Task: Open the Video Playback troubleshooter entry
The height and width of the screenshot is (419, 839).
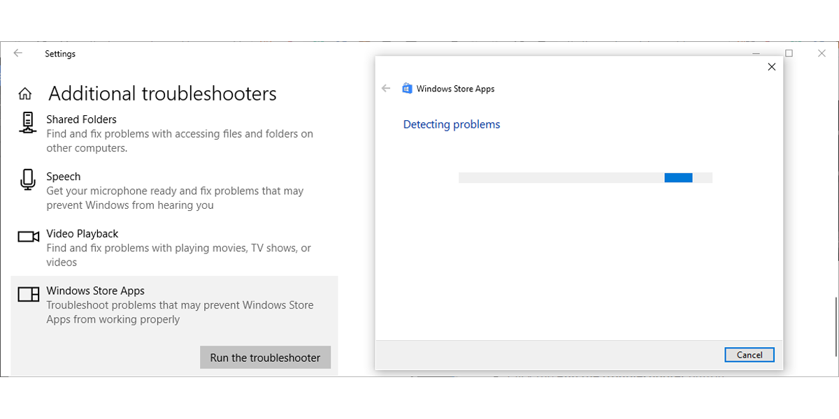Action: [x=175, y=248]
